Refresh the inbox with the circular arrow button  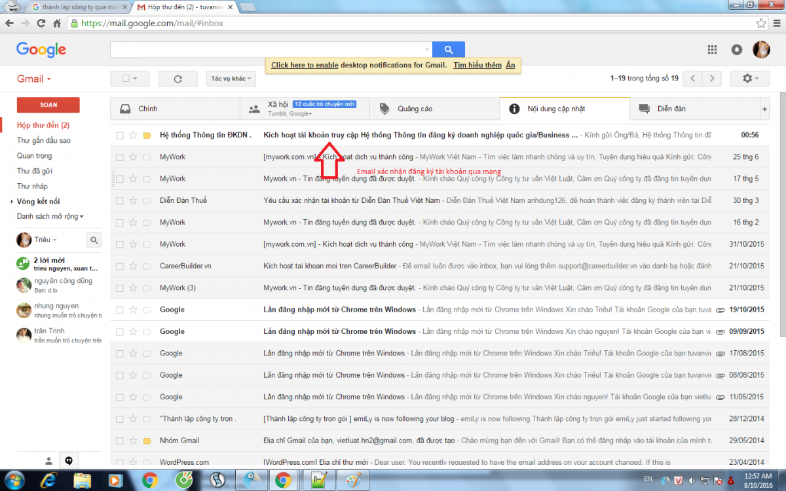point(178,79)
